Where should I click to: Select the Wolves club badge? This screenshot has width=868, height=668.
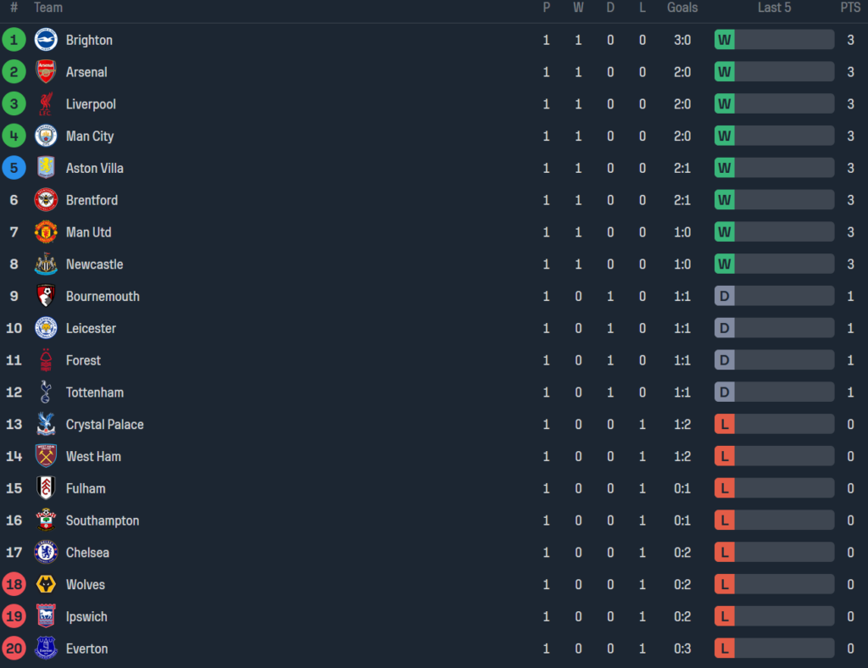tap(46, 585)
